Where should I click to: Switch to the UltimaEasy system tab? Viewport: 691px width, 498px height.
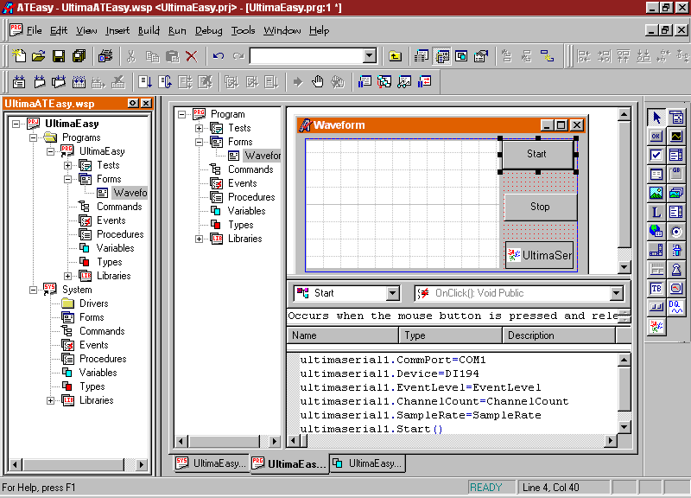211,463
